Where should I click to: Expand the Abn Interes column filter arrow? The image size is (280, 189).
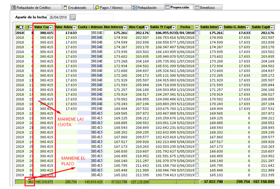click(125, 28)
